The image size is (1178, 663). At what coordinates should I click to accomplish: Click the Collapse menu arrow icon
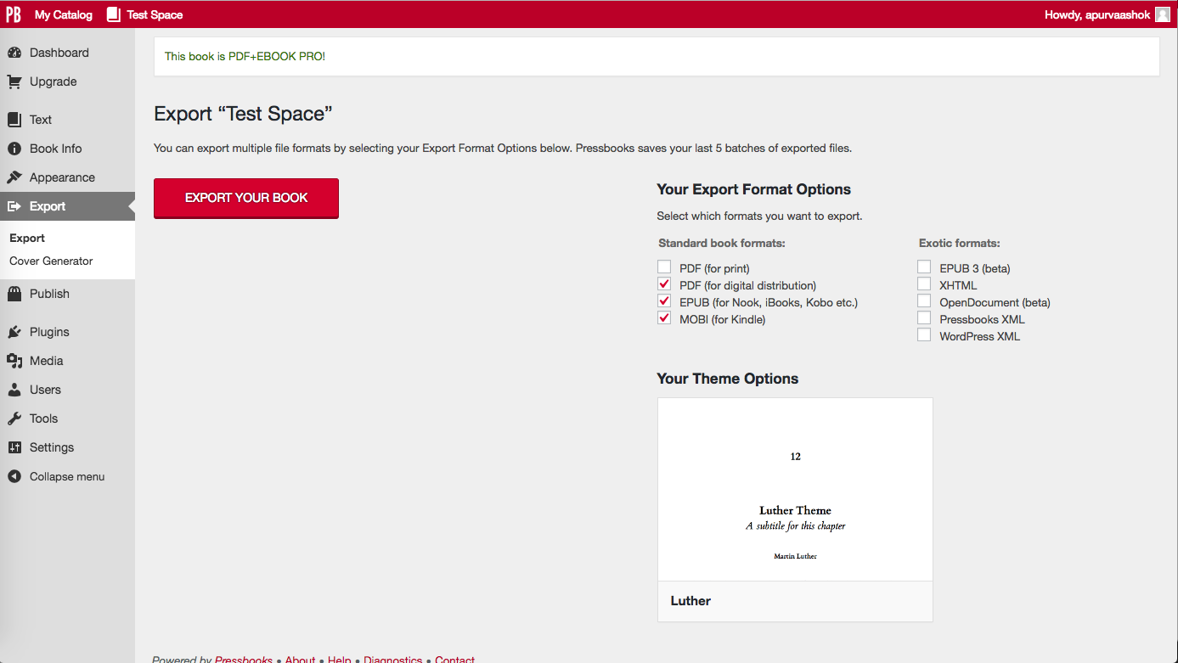(14, 476)
